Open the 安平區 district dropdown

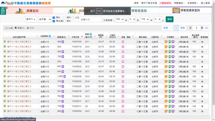pos(45,19)
